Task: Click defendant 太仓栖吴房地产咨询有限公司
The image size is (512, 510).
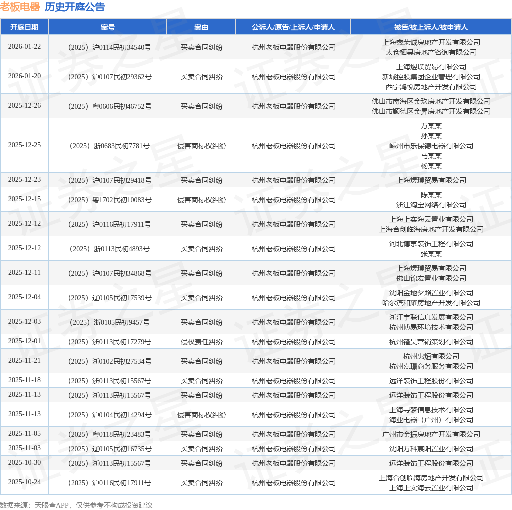Action: click(431, 52)
